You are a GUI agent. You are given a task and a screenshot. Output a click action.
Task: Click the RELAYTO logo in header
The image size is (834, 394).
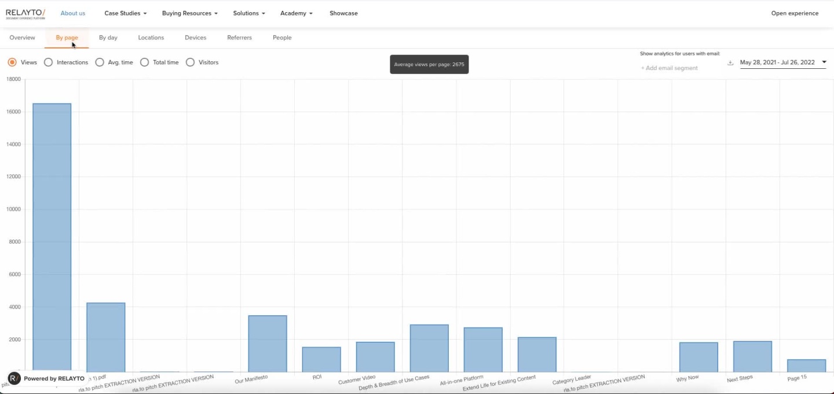[25, 14]
